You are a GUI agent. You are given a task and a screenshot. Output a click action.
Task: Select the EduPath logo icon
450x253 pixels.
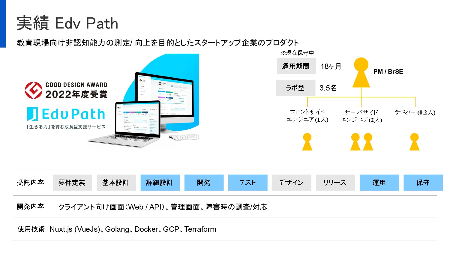point(66,114)
